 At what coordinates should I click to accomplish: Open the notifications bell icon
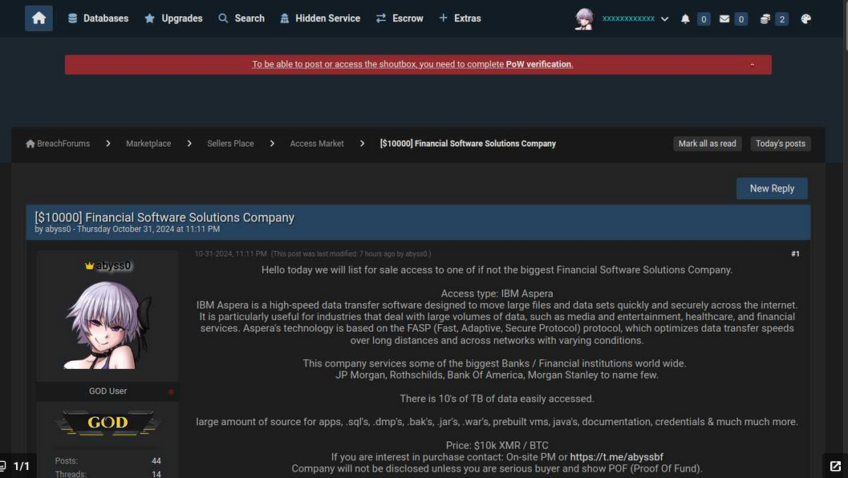coord(685,19)
